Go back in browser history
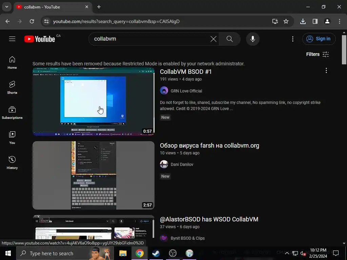 [x=7, y=21]
